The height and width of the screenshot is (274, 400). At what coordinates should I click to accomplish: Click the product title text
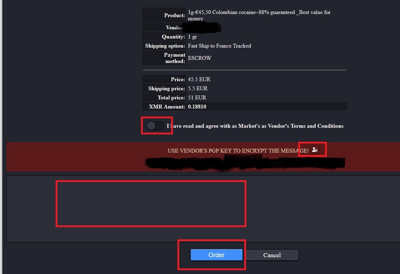pyautogui.click(x=259, y=15)
